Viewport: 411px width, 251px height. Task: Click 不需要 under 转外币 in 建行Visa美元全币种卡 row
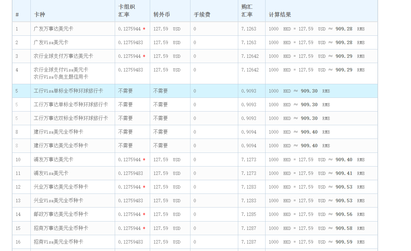pyautogui.click(x=160, y=132)
